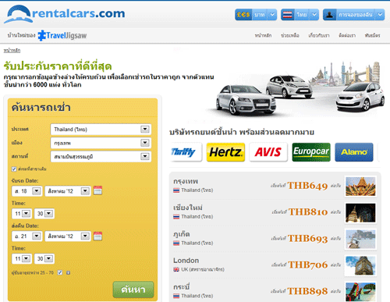Click the Europcar brand logo
The height and width of the screenshot is (302, 390).
(x=311, y=152)
